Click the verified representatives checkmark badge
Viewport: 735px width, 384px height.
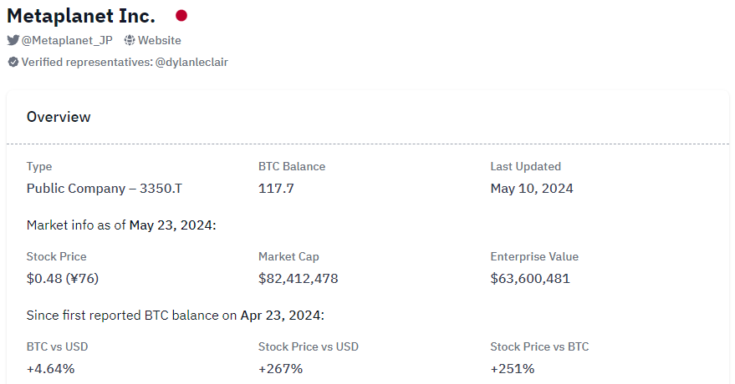(x=13, y=62)
